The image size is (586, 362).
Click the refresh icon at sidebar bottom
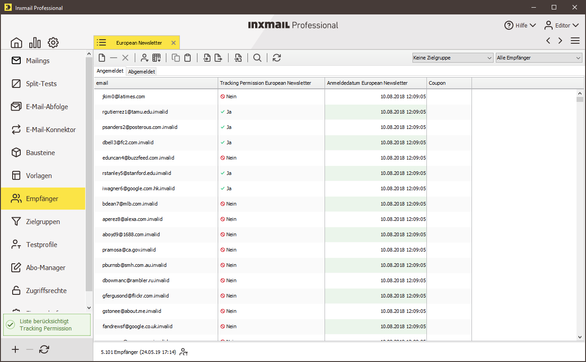click(44, 349)
